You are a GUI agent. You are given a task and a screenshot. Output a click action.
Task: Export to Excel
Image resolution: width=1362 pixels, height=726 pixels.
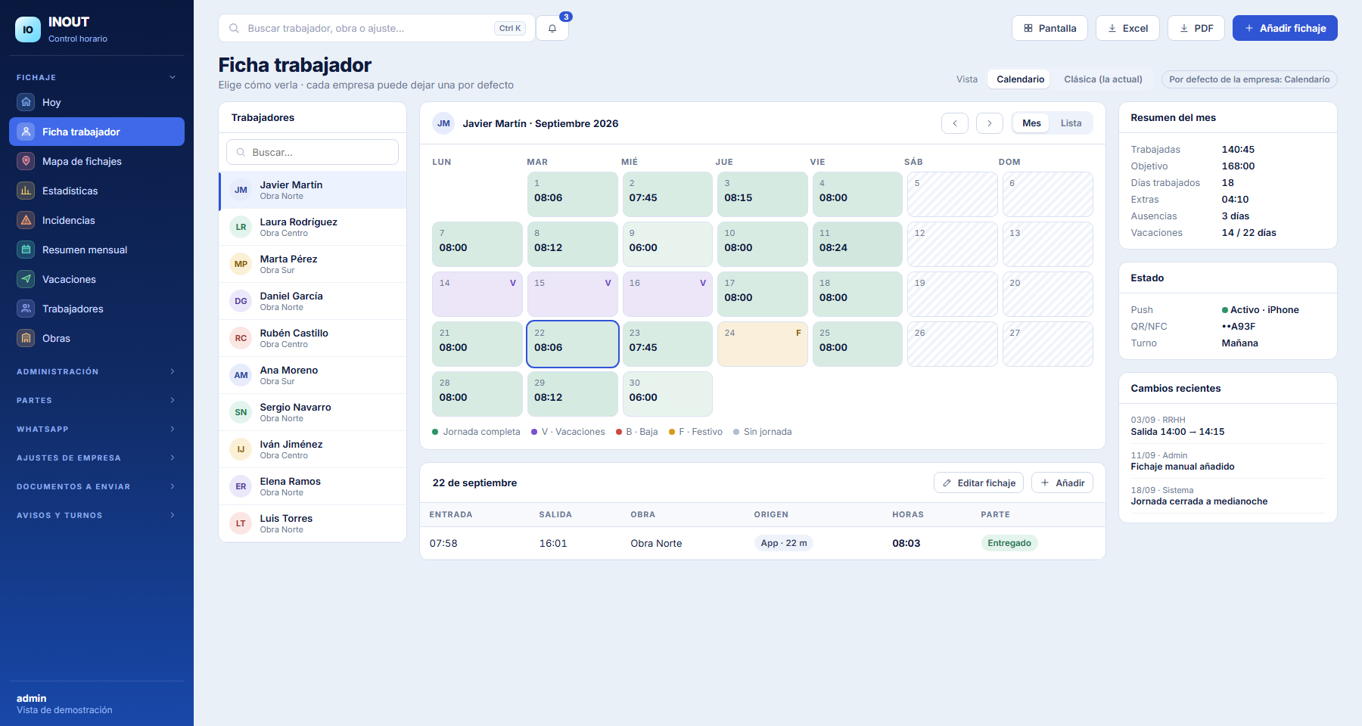pyautogui.click(x=1127, y=28)
